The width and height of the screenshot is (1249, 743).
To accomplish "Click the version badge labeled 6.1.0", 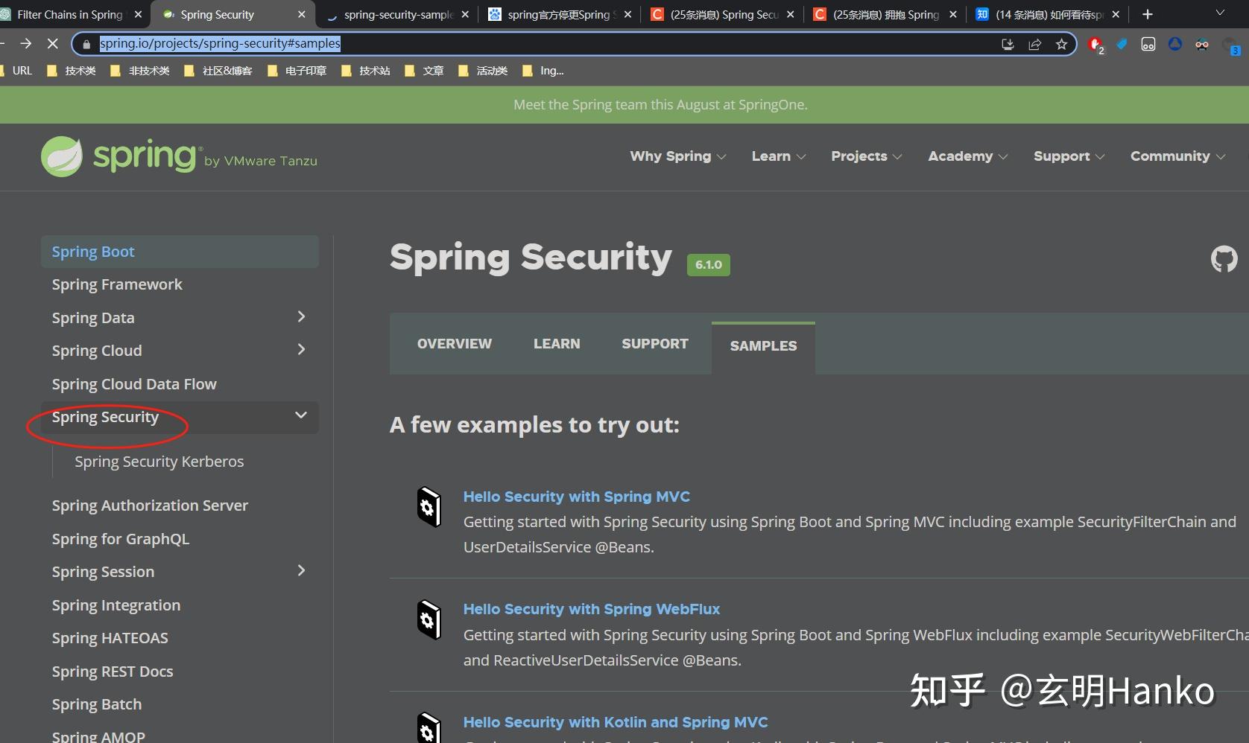I will click(708, 264).
